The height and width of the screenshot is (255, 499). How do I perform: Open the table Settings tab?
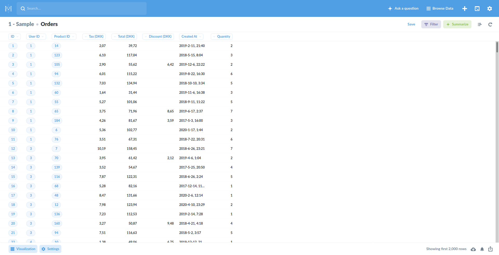(x=50, y=249)
